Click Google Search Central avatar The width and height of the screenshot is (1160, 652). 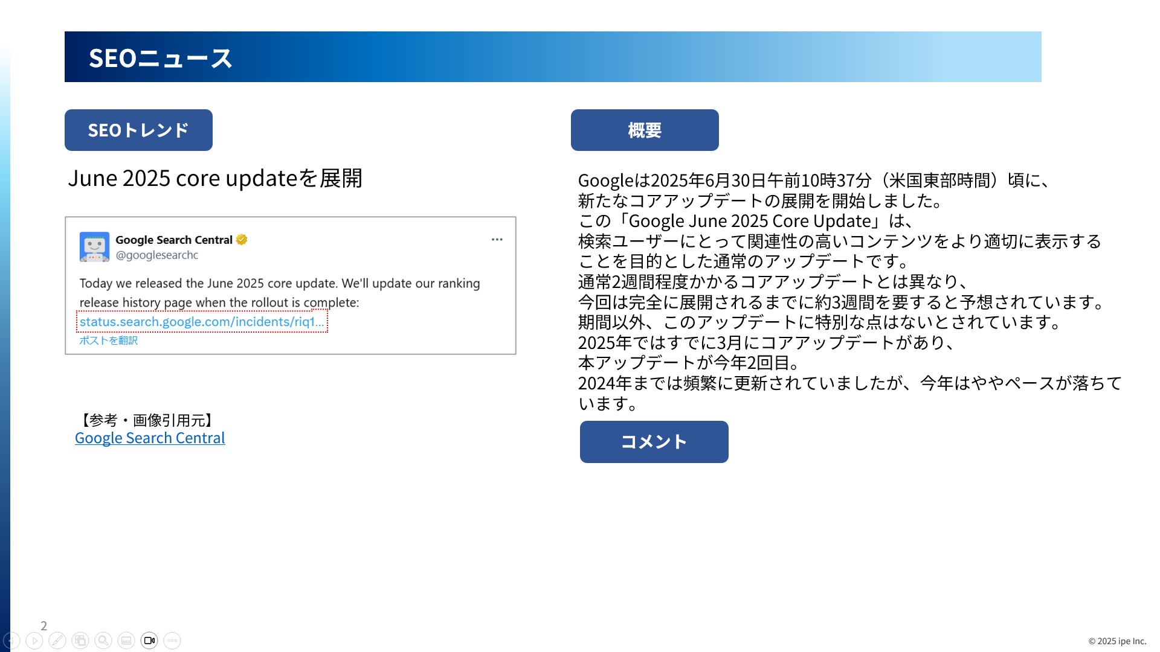point(94,247)
